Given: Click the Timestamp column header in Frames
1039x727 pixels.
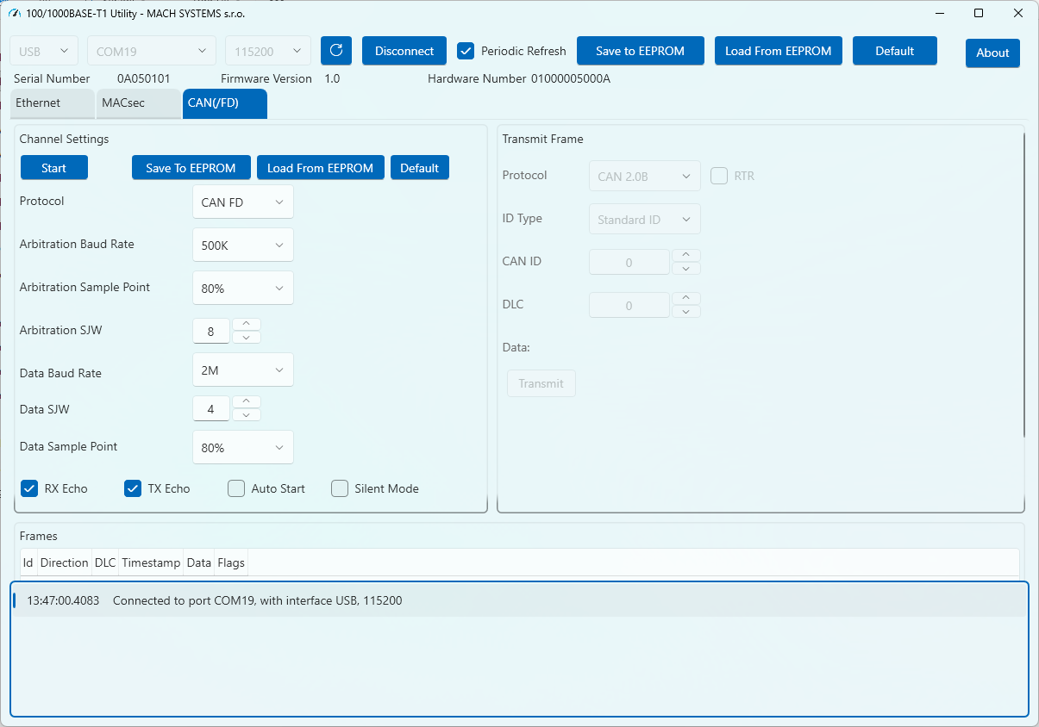Looking at the screenshot, I should click(151, 562).
